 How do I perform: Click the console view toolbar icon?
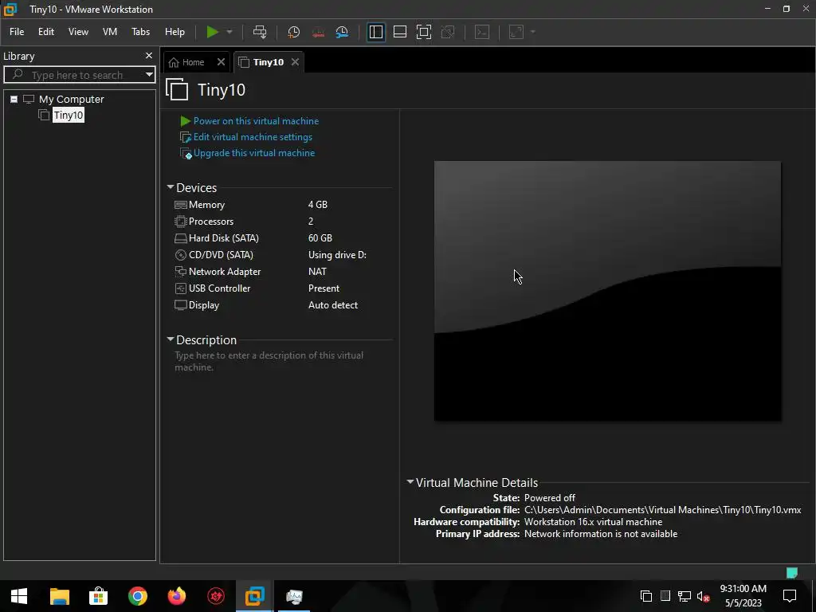[482, 32]
